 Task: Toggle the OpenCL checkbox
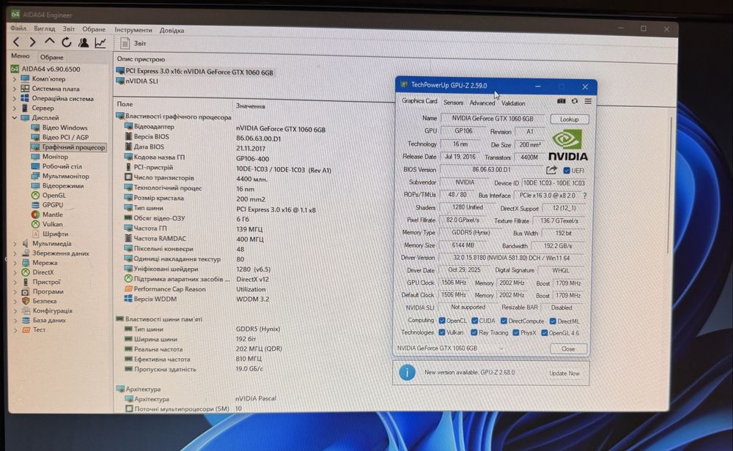click(442, 321)
